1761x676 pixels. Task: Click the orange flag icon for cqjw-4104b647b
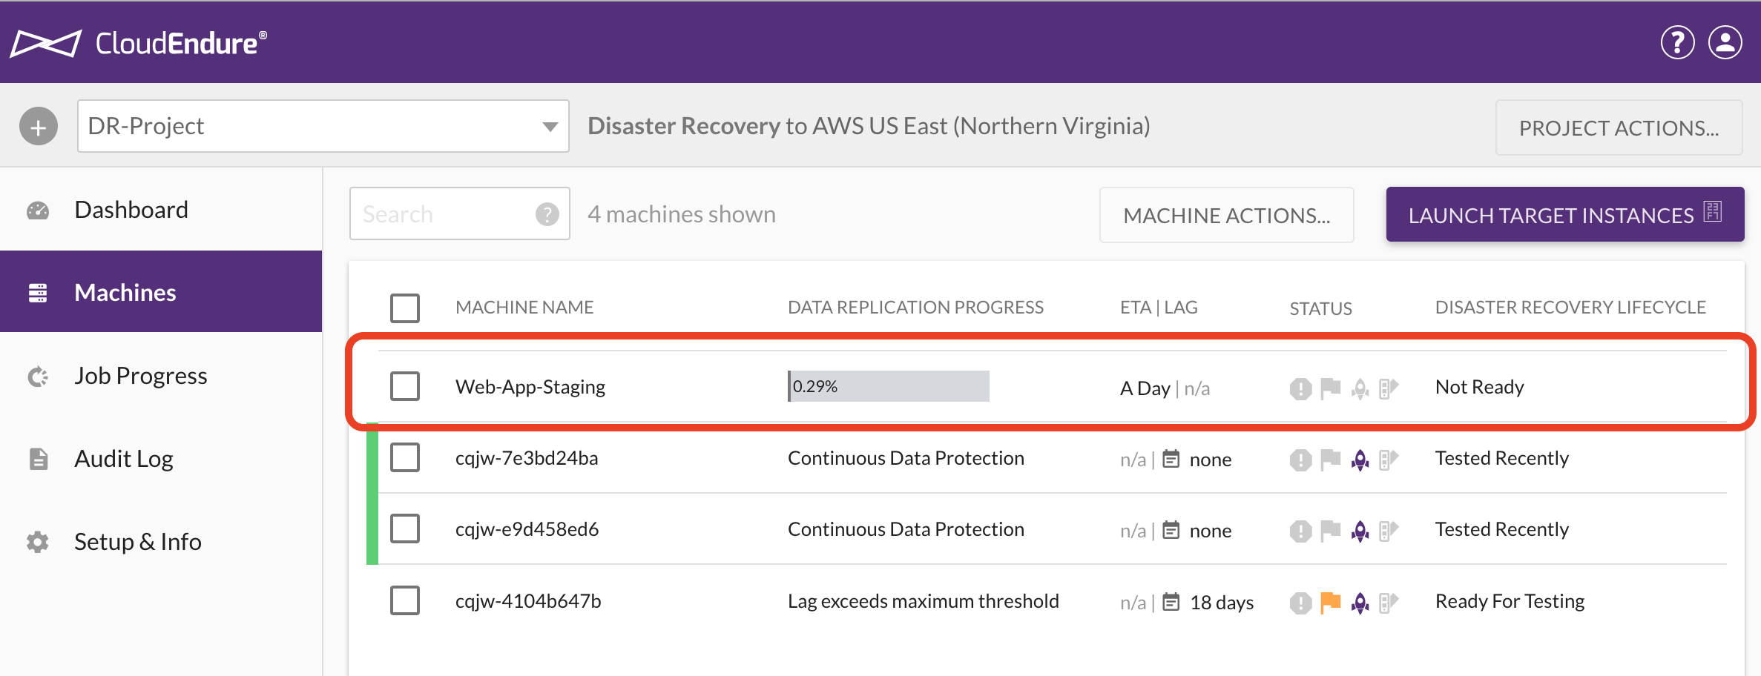pos(1331,602)
